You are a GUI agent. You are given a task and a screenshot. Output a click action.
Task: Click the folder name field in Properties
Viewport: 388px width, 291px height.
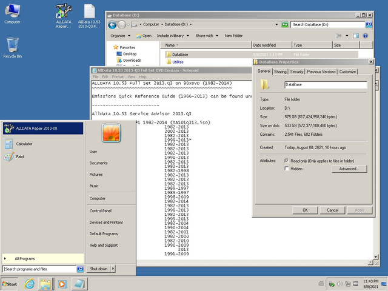click(326, 85)
